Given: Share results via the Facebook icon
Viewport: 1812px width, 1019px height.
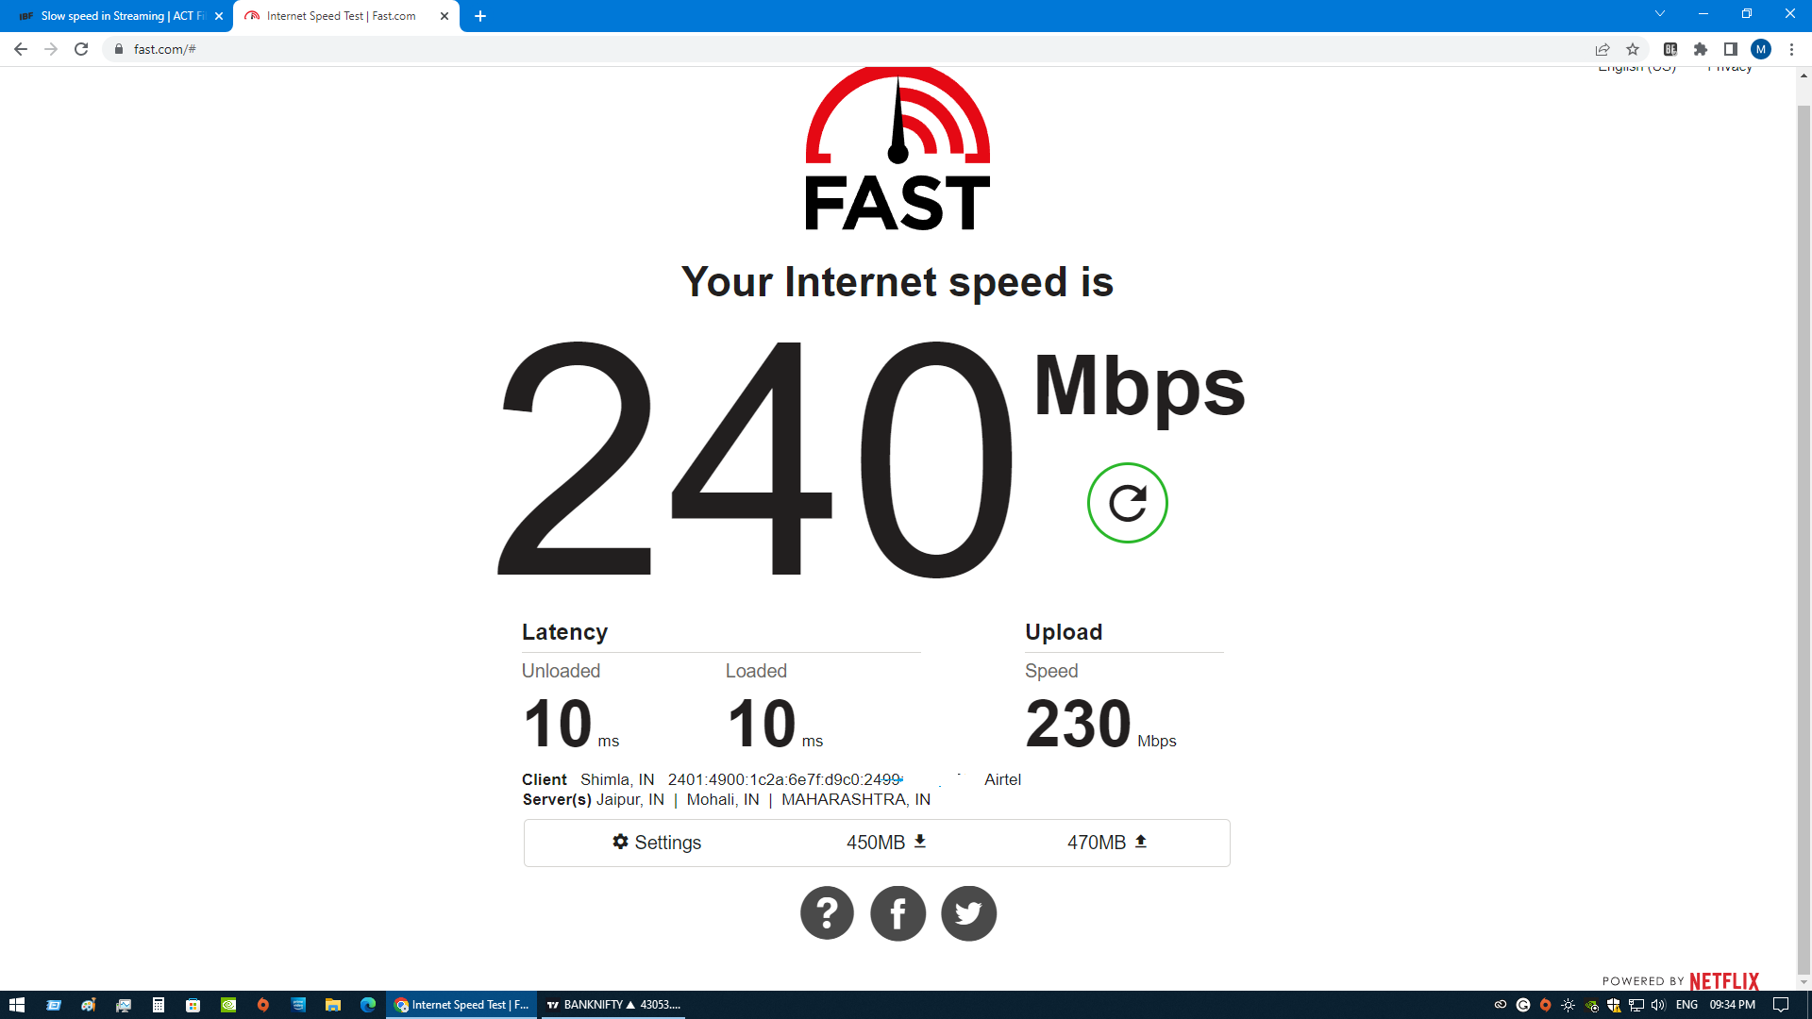Looking at the screenshot, I should [x=898, y=913].
